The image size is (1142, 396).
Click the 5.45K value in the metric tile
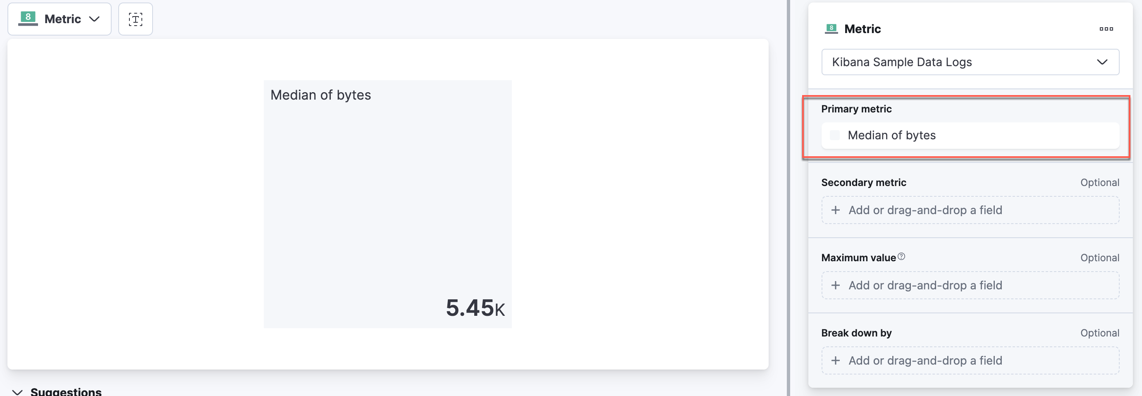(x=475, y=308)
